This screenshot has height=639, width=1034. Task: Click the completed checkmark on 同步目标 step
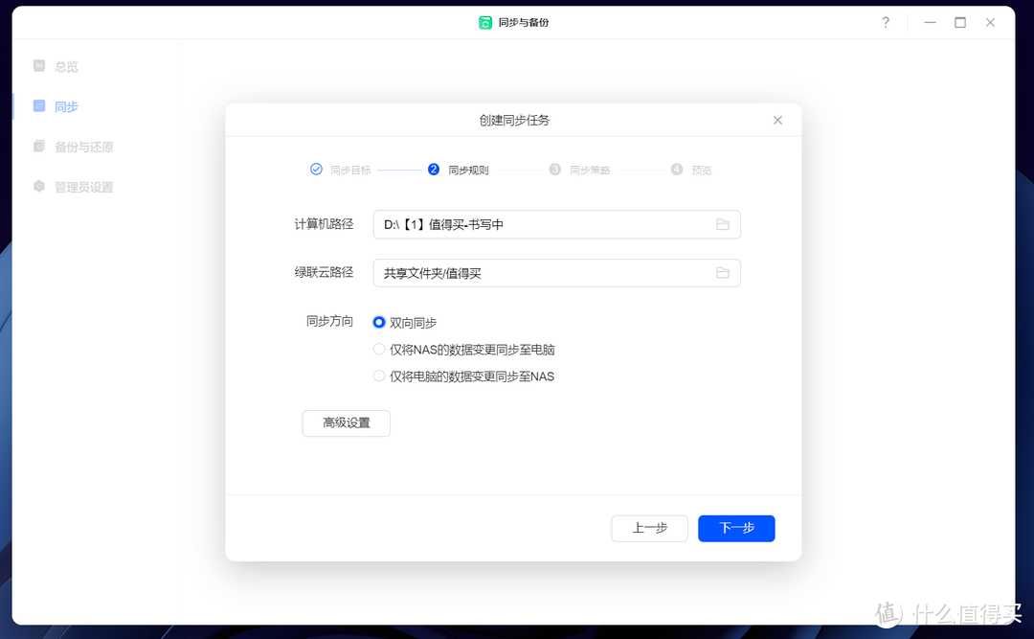tap(316, 169)
